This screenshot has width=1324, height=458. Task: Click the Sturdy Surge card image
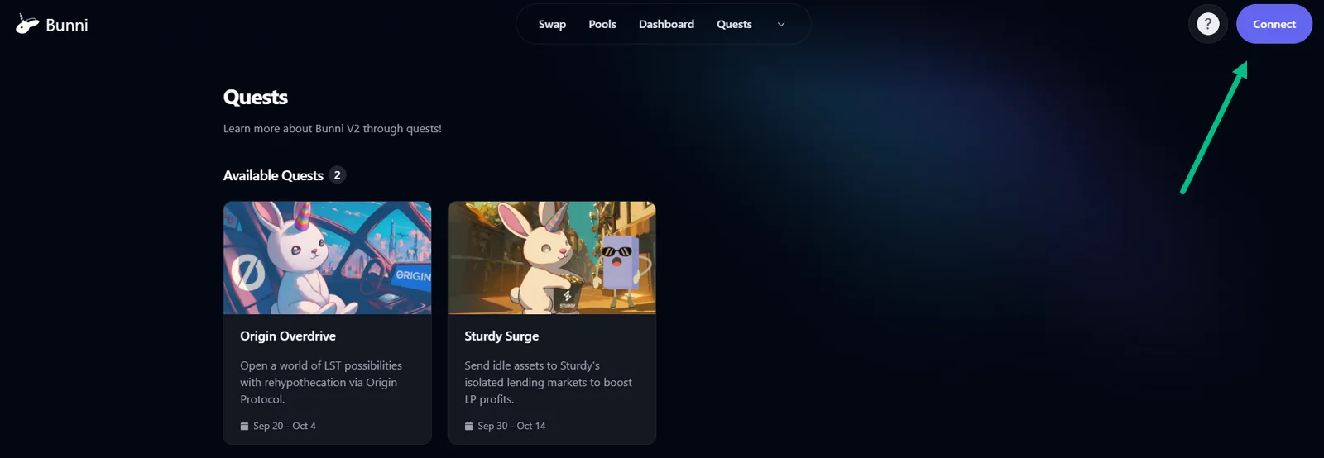click(552, 258)
